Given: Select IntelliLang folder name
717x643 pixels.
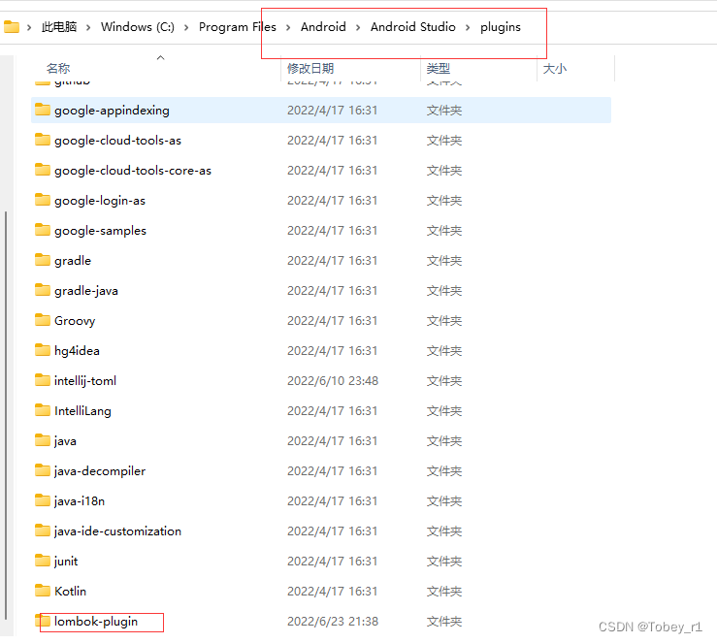Looking at the screenshot, I should [x=82, y=411].
